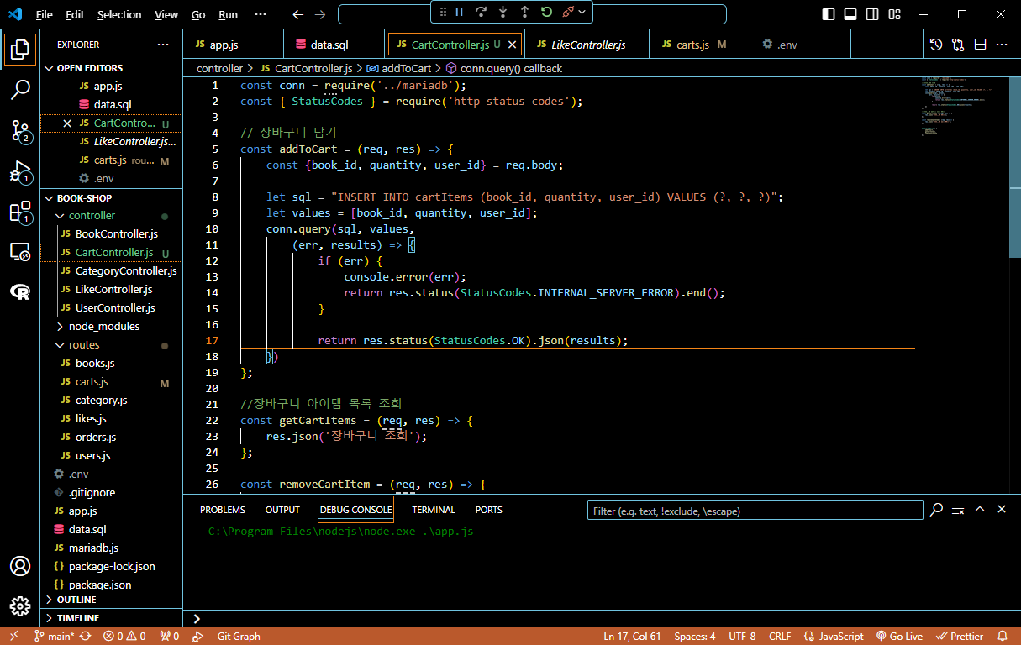Image resolution: width=1021 pixels, height=645 pixels.
Task: Open BookController.js in explorer tree
Action: (112, 233)
